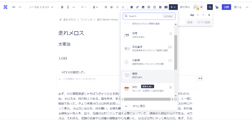252x120 pixels.
Task: Click the outdent icon
Action: point(117,7)
